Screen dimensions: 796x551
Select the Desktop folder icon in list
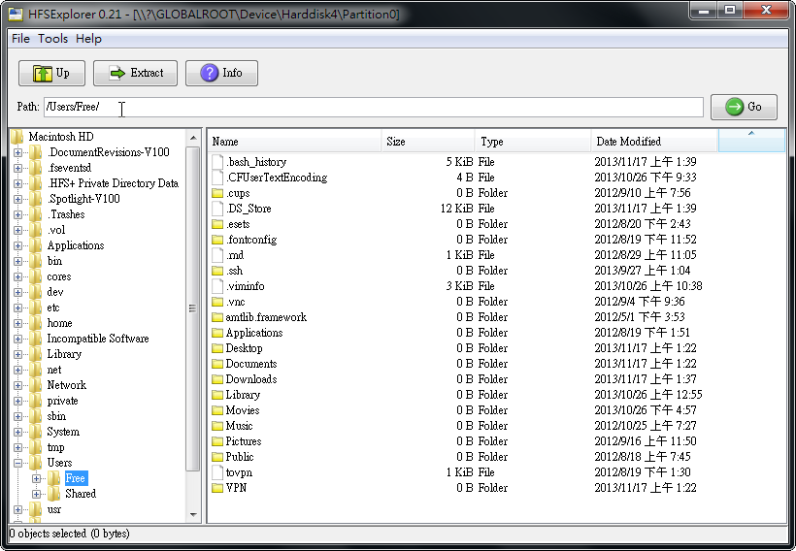pos(217,348)
